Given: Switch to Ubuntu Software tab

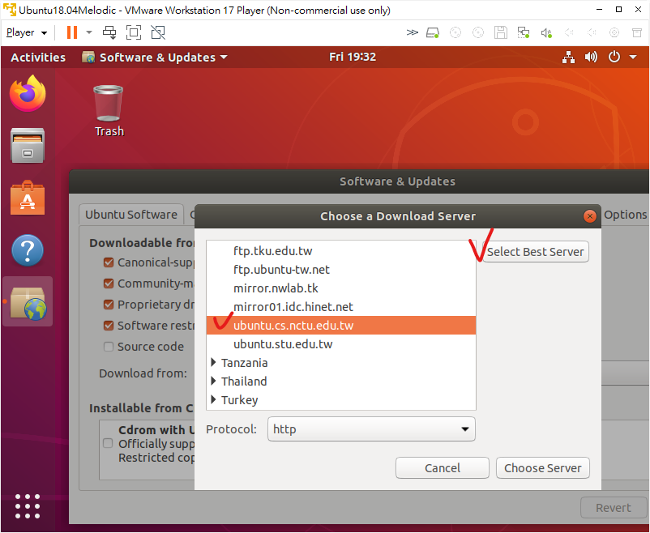Looking at the screenshot, I should click(x=131, y=215).
